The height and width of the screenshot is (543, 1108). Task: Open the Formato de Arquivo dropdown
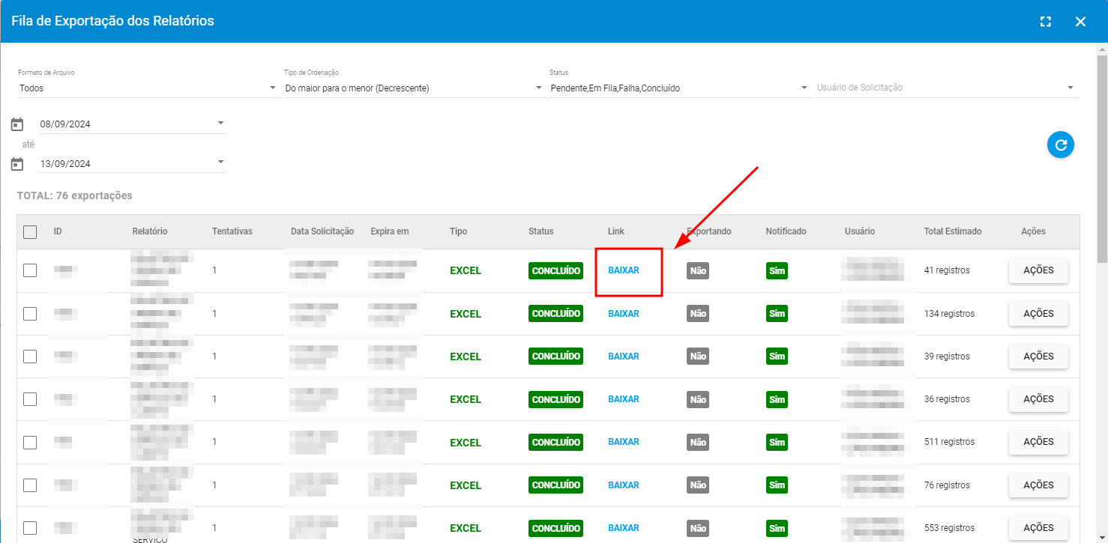[x=148, y=88]
